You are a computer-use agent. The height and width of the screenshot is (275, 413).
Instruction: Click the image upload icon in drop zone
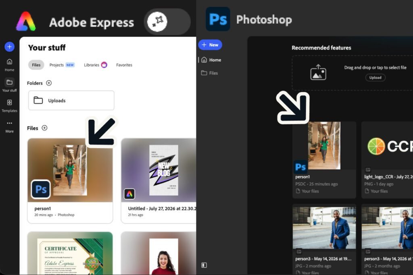318,72
